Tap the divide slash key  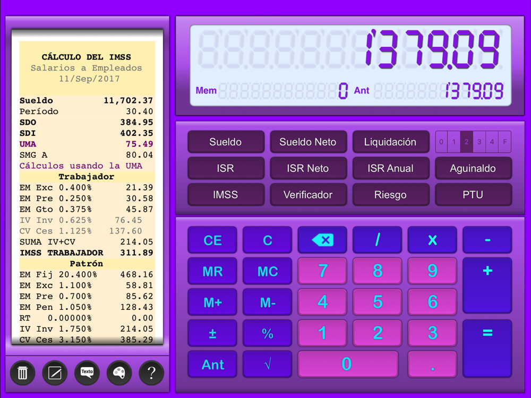(377, 240)
